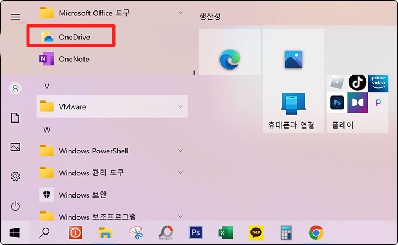Open OneDrive from the app list

(71, 37)
